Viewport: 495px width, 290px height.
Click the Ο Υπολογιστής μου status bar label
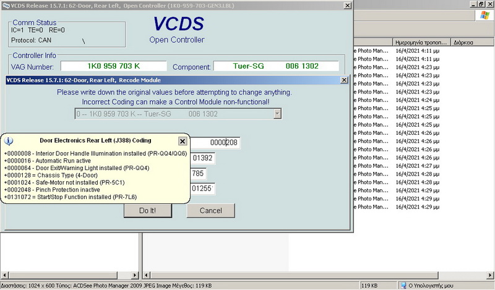(x=431, y=286)
